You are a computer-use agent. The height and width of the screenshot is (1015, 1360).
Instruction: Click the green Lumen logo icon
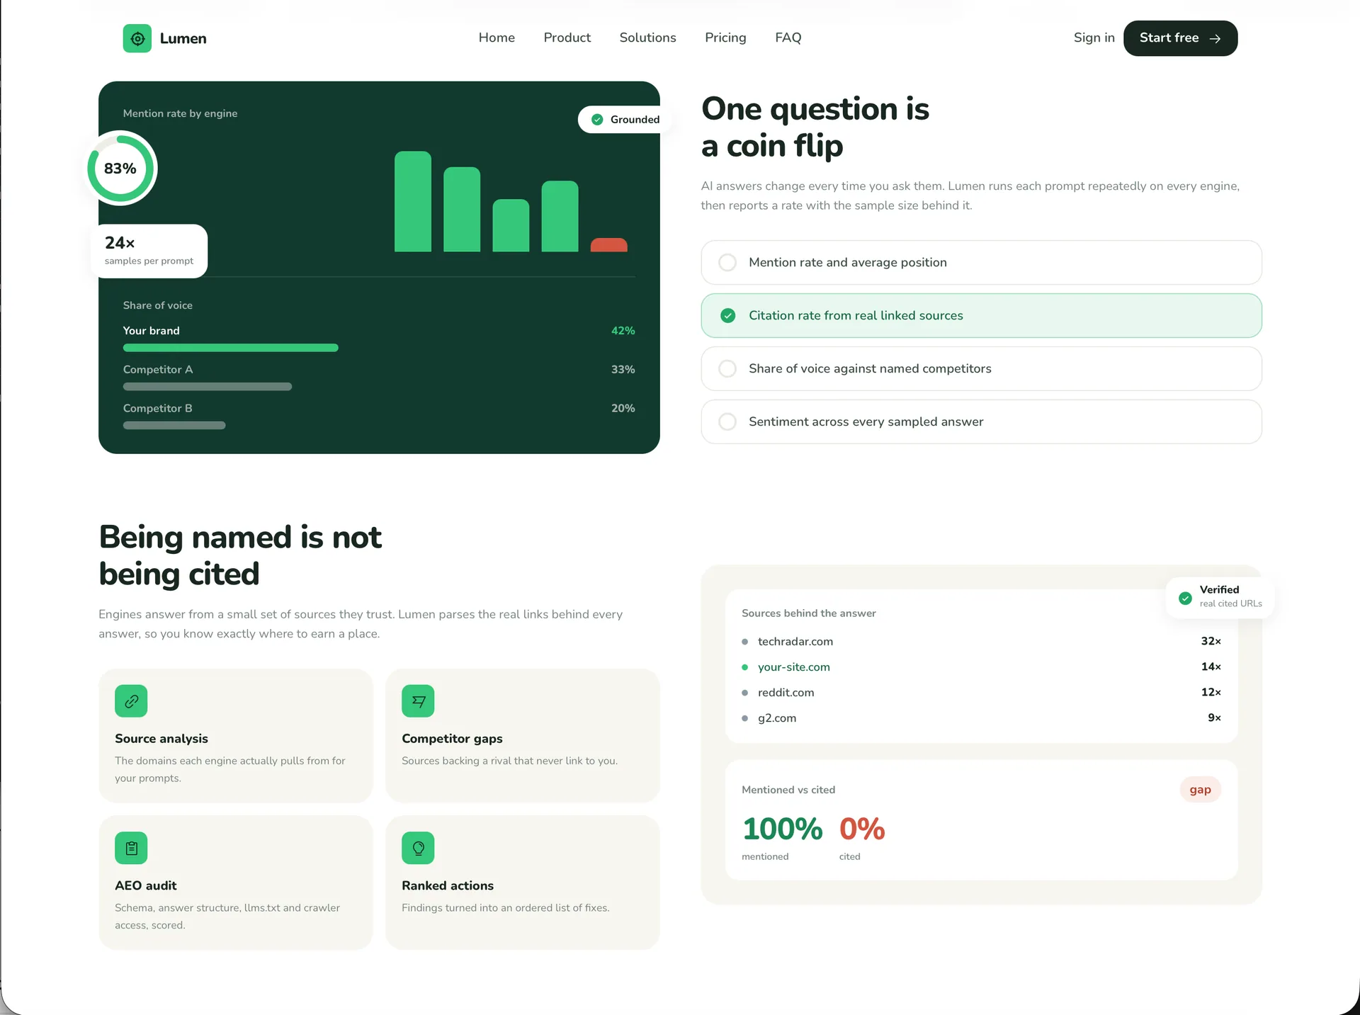(x=137, y=38)
